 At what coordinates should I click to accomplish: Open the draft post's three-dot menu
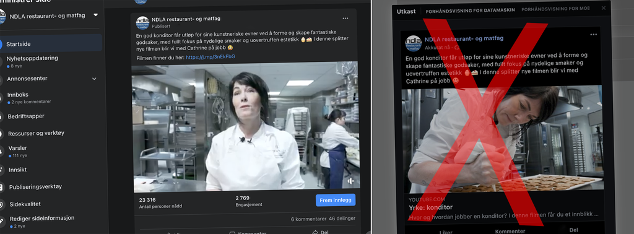pos(593,35)
